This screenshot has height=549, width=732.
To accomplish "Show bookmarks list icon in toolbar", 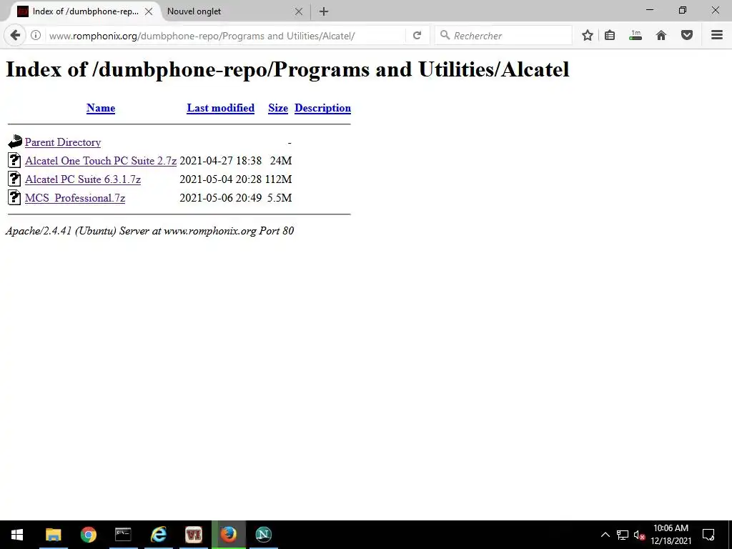I will [610, 36].
